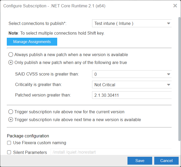Select 'Only publish a new patch when' option
181x167 pixels.
click(x=11, y=63)
